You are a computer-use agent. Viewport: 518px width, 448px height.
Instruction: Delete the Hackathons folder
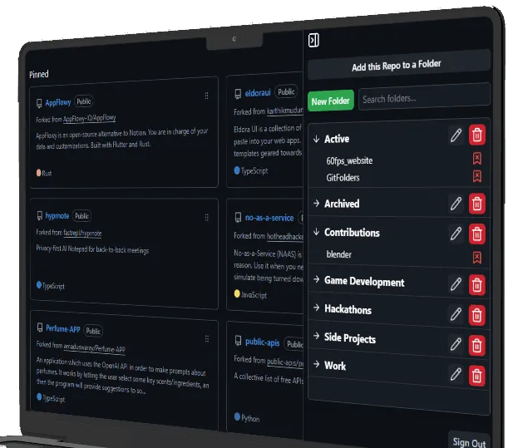pyautogui.click(x=476, y=315)
